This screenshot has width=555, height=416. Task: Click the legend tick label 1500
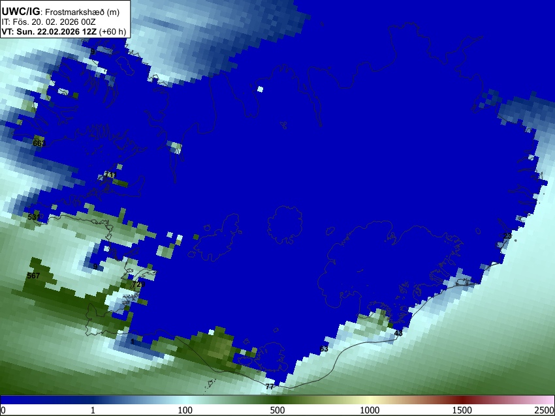pyautogui.click(x=462, y=410)
